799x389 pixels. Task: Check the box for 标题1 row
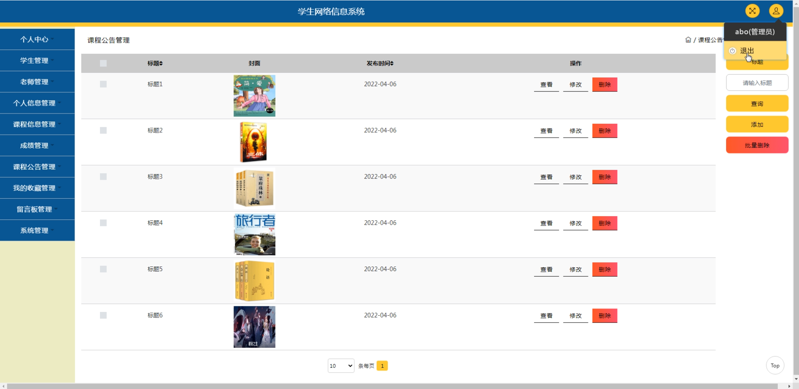(x=103, y=84)
